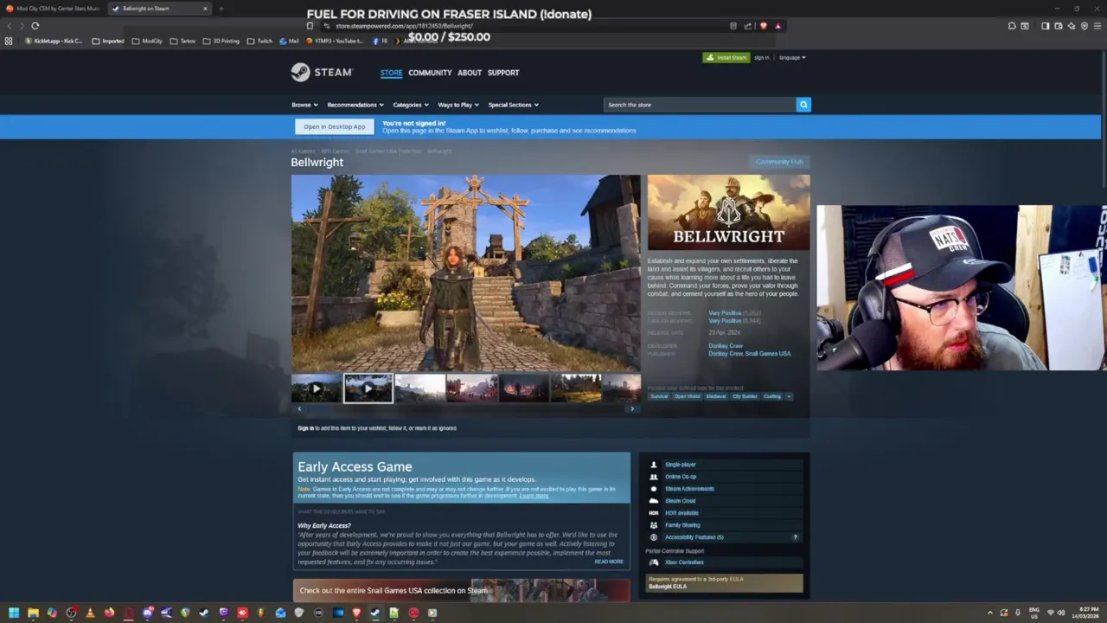1107x623 pixels.
Task: Click the Steam Achievements icon
Action: (654, 489)
